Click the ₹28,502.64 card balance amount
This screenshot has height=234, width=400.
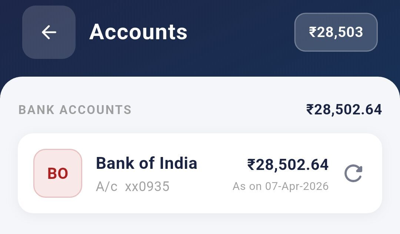[x=288, y=164]
